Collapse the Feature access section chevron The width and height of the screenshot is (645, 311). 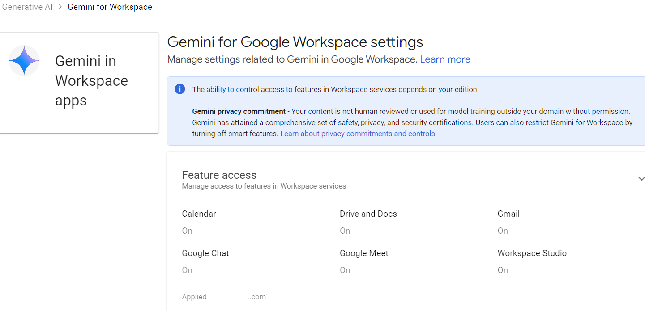641,178
